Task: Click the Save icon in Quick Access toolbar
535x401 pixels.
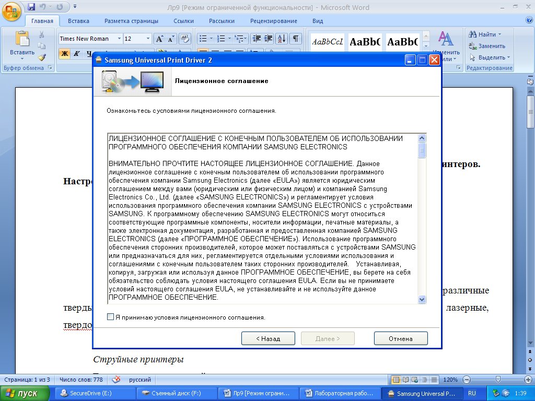Action: pyautogui.click(x=31, y=6)
